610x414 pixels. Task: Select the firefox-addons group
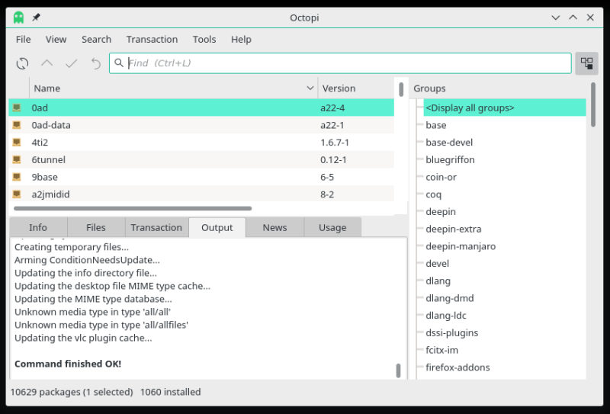[x=457, y=367]
